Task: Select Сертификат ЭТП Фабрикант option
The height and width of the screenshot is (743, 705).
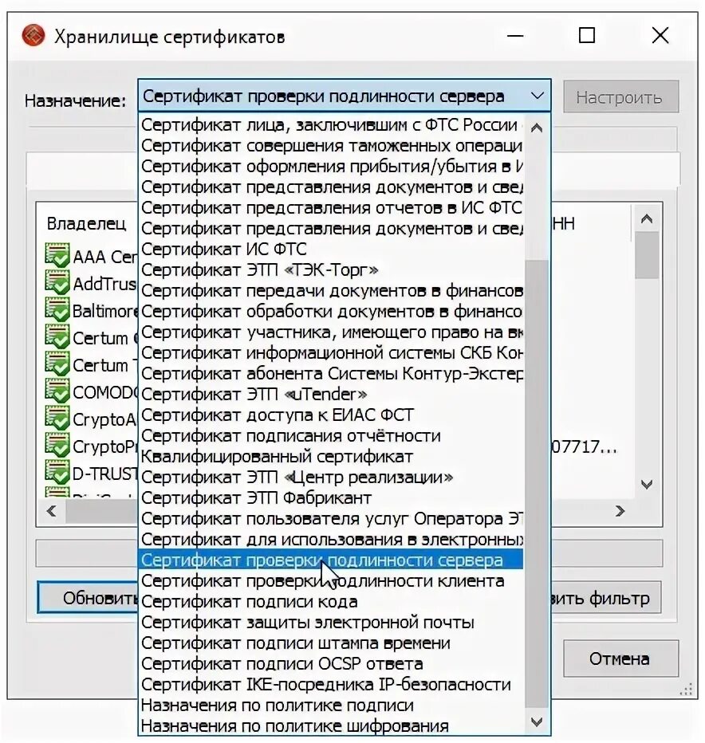Action: [332, 498]
